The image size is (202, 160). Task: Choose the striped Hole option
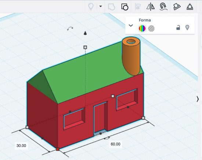[x=151, y=28]
